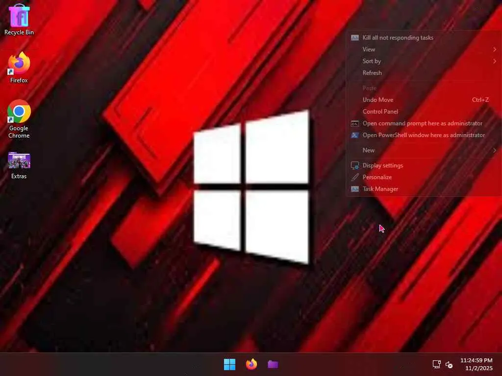Choose Open PowerShell window here as administrator
Image resolution: width=502 pixels, height=376 pixels.
pyautogui.click(x=424, y=135)
